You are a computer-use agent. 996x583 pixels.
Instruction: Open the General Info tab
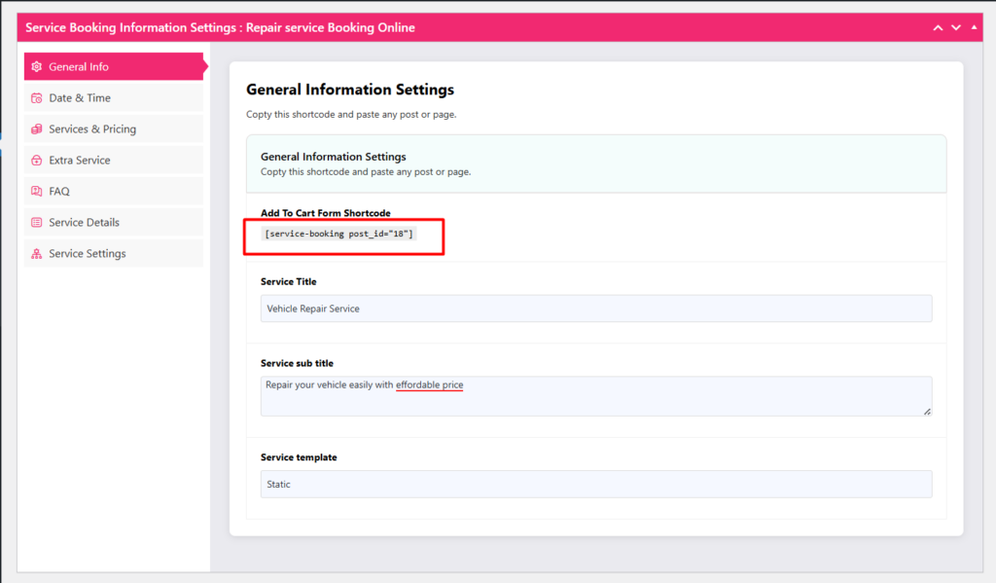pyautogui.click(x=115, y=67)
